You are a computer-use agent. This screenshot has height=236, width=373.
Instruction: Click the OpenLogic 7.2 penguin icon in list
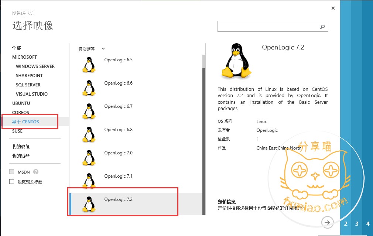(x=89, y=204)
